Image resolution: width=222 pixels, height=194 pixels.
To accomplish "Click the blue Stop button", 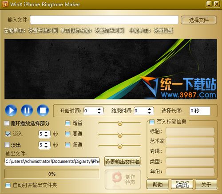I will coord(43,110).
